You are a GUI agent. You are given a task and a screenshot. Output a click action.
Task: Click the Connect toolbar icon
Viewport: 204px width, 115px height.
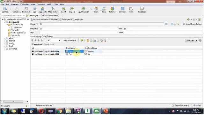tap(5, 10)
